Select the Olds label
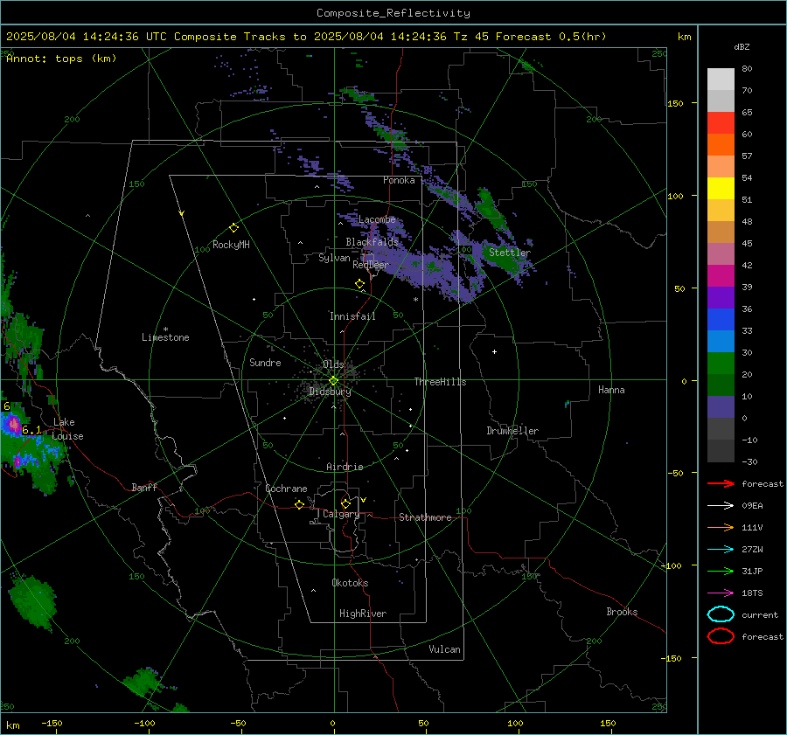This screenshot has width=787, height=735. 333,364
